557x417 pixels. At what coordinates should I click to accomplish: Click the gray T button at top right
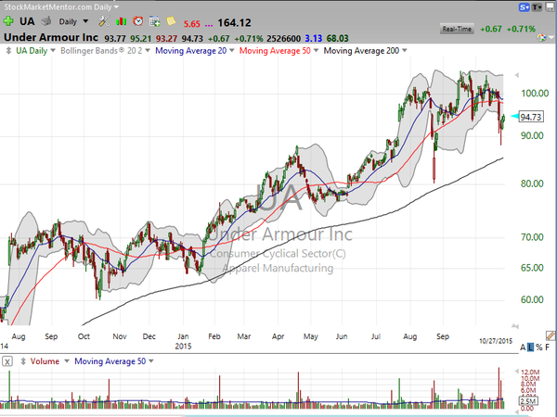[x=537, y=7]
